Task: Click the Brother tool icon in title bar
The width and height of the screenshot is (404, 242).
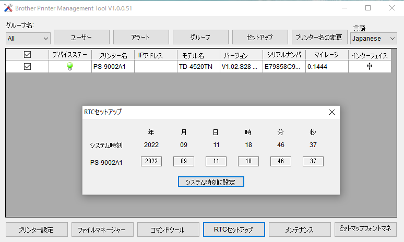Action: tap(8, 8)
